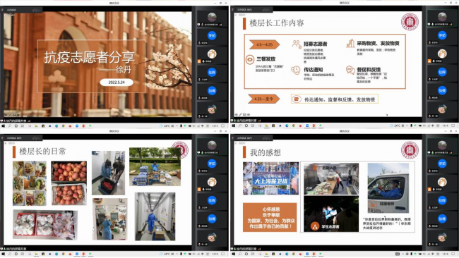Screen dimensions: 459x258
Task: Click the 4.25—至今 orange arrow label
Action: (x=264, y=99)
